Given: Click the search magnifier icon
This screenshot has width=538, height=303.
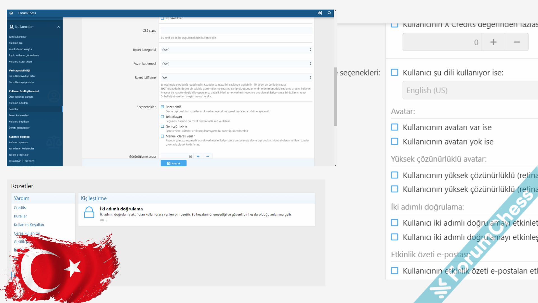Looking at the screenshot, I should coord(330,13).
